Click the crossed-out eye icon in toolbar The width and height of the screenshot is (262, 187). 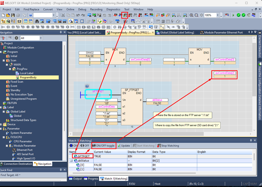tap(168, 27)
